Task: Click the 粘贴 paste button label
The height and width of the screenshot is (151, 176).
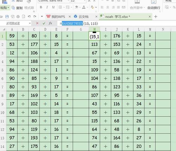Action: (x=4, y=8)
